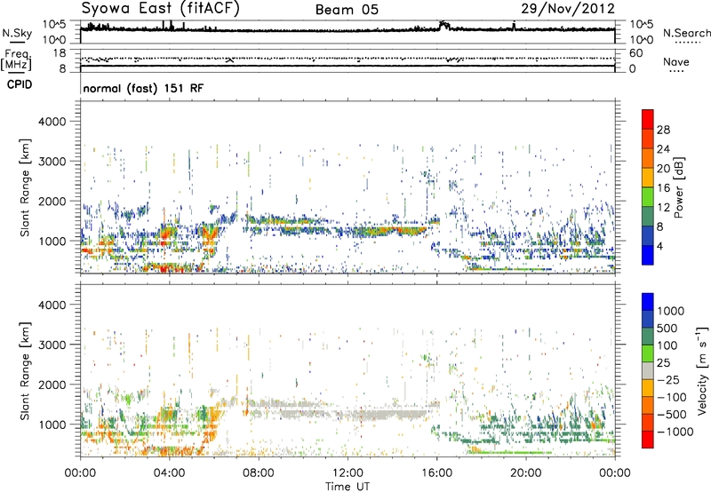The width and height of the screenshot is (711, 492).
Task: Pick the dark blue 500–1000 Velocity color segment
Action: [648, 320]
